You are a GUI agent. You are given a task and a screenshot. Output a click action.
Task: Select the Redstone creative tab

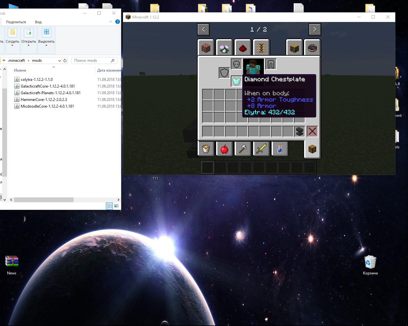click(243, 48)
